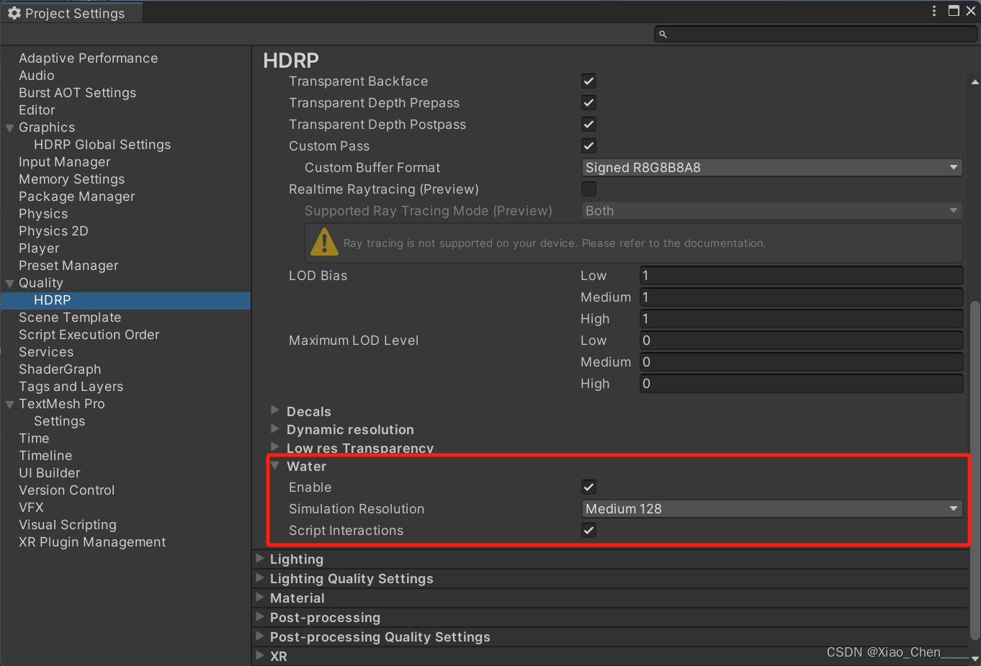
Task: Click the LOD Bias Low input field
Action: click(x=801, y=275)
